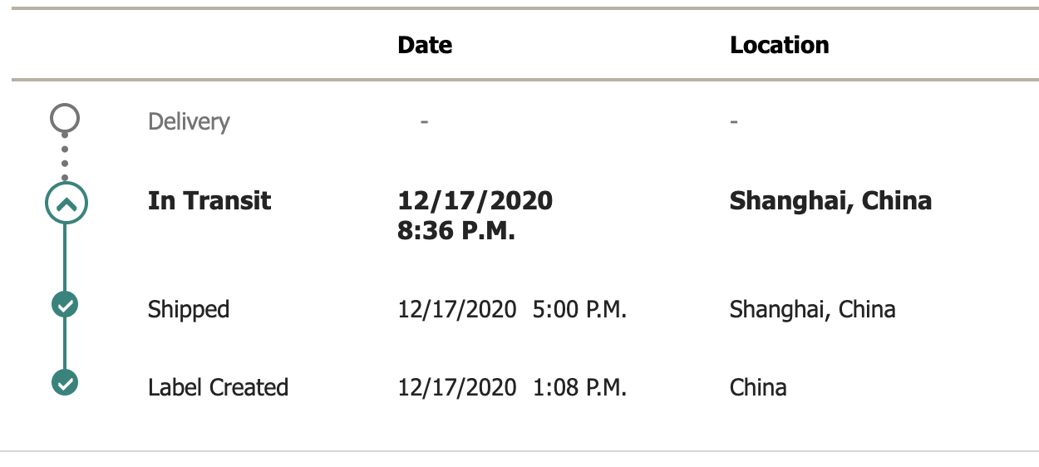Click the Label Created checkmark icon

(x=65, y=383)
